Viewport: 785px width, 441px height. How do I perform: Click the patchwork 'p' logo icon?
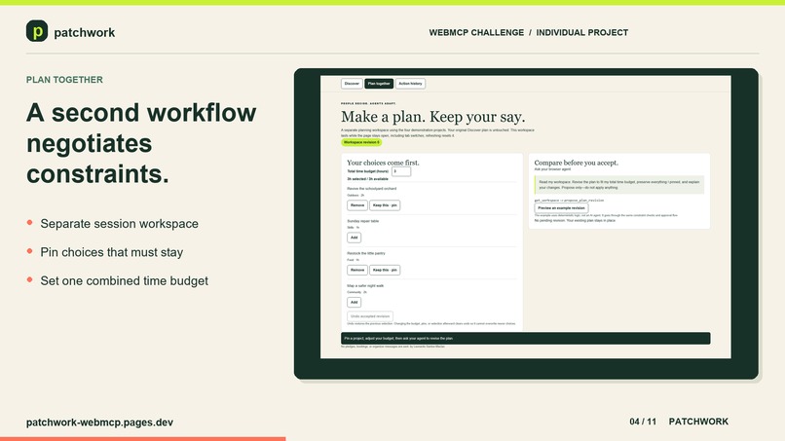37,31
